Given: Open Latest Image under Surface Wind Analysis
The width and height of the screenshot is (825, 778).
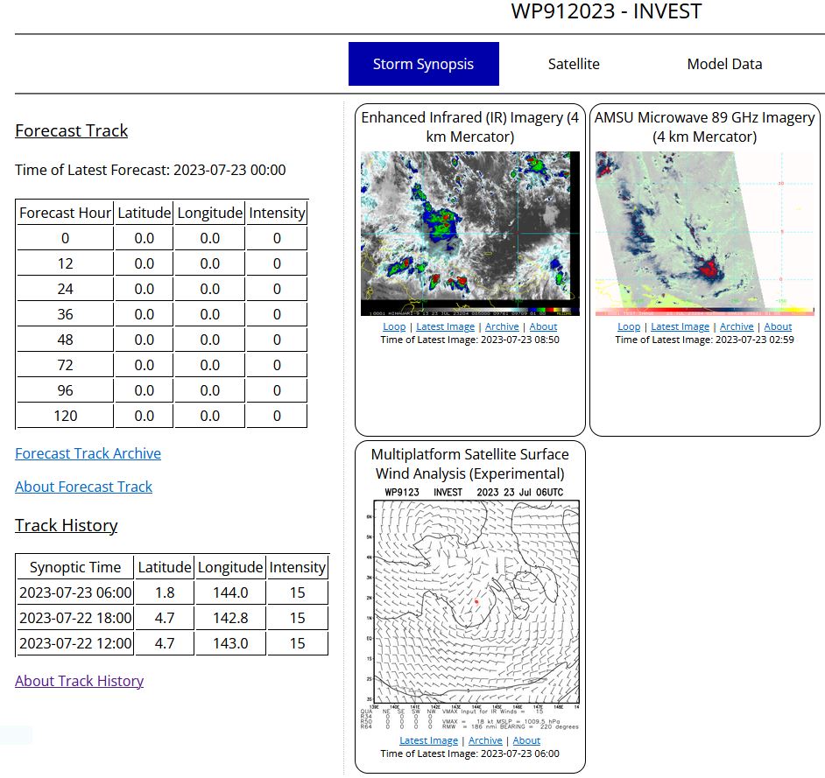Looking at the screenshot, I should click(x=428, y=740).
